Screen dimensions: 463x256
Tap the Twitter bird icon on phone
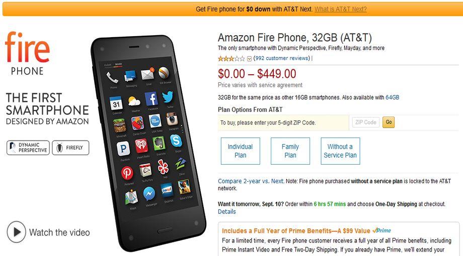click(x=168, y=97)
